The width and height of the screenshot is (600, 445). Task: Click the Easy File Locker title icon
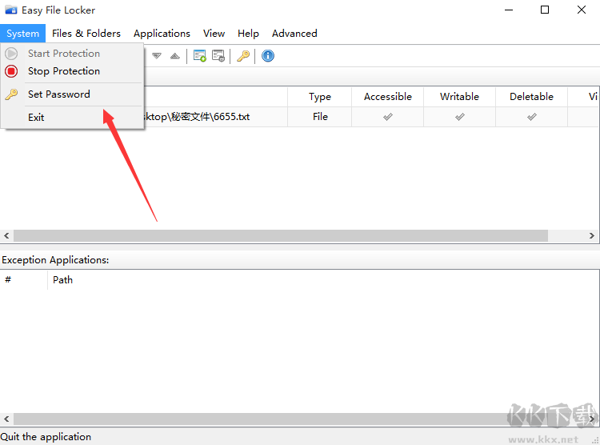pyautogui.click(x=11, y=10)
